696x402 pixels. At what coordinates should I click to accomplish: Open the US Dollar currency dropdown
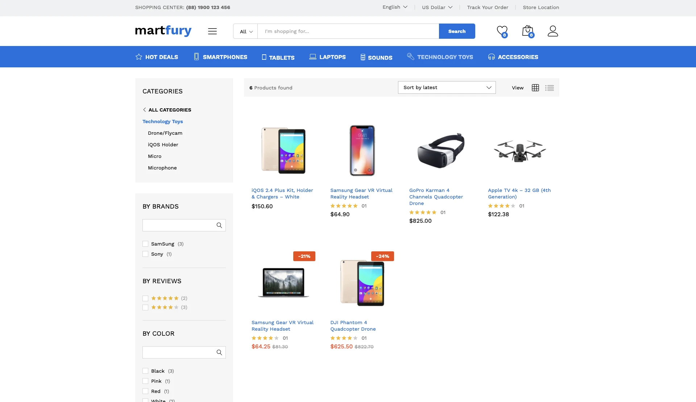point(437,7)
